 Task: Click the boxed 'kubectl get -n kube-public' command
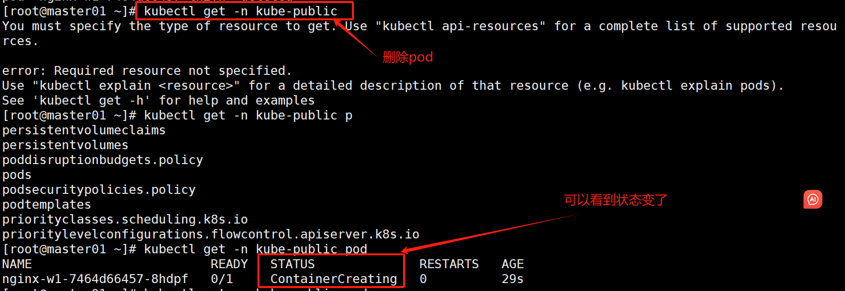(241, 11)
